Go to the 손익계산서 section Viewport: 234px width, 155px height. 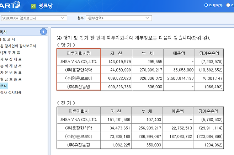pyautogui.click(x=11, y=66)
